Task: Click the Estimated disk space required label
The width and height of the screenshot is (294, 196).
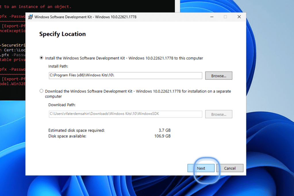Action: (76, 130)
